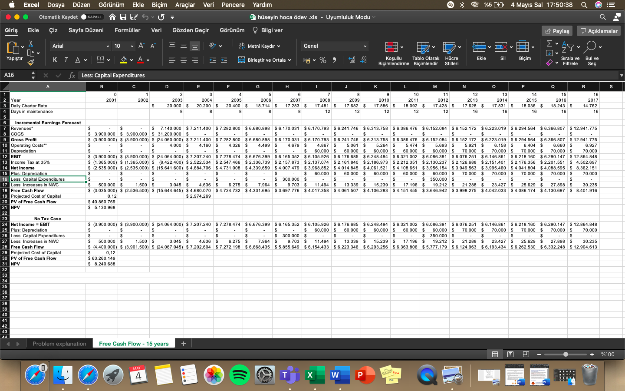Open Bul ve Seç find tool
Screen dimensions: 625x391
(x=592, y=53)
